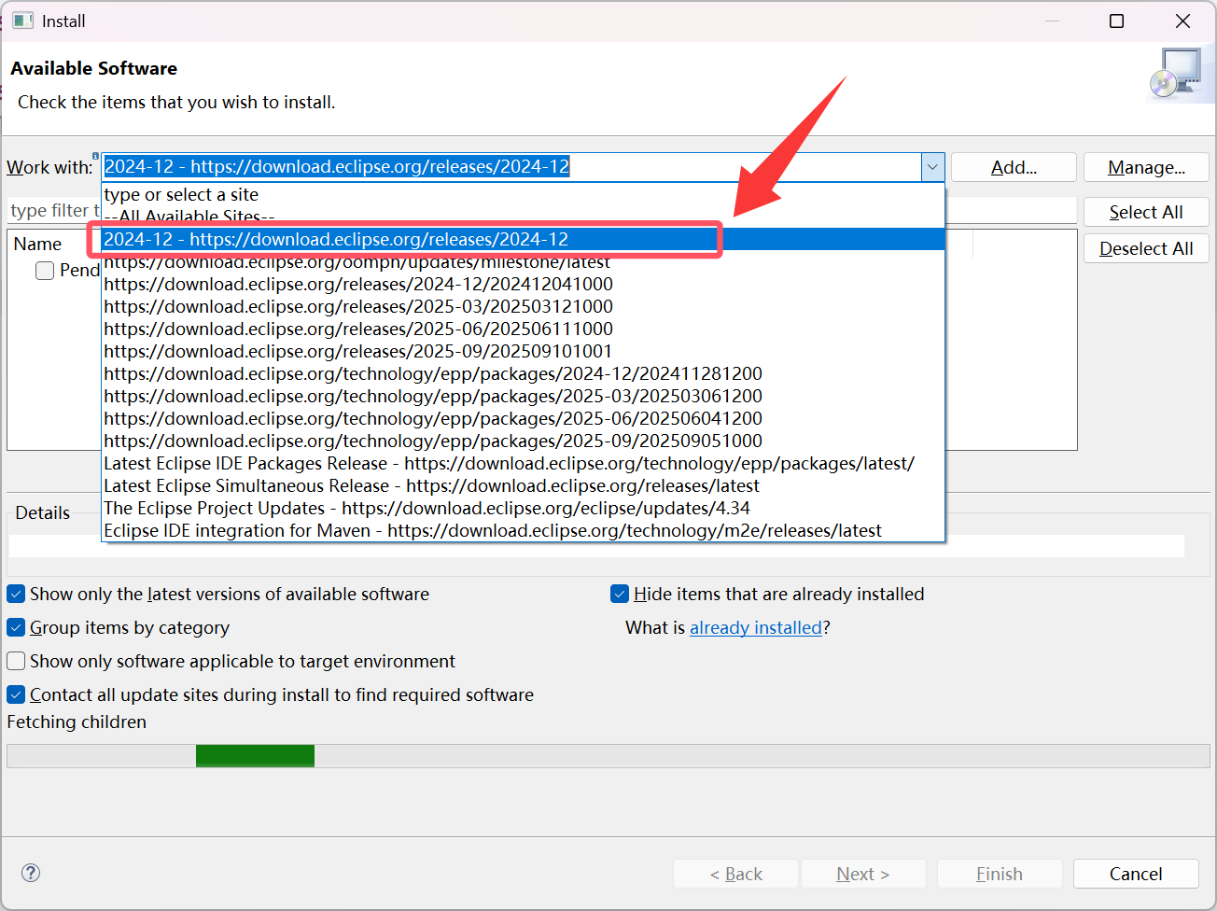Click the help question mark icon

tap(31, 873)
